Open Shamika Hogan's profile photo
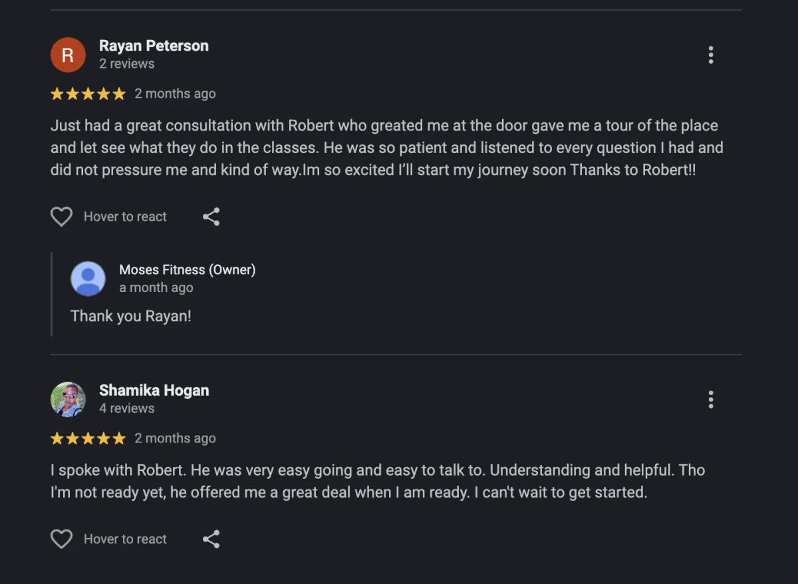 tap(68, 400)
